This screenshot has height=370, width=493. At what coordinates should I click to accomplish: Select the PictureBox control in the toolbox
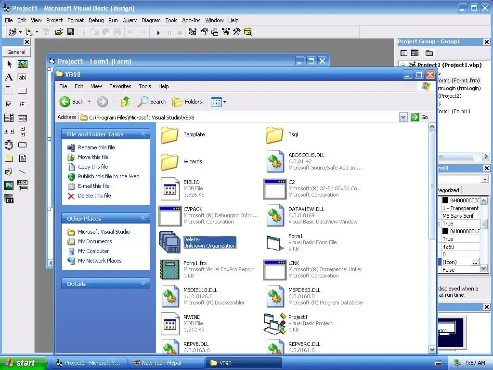[x=22, y=64]
